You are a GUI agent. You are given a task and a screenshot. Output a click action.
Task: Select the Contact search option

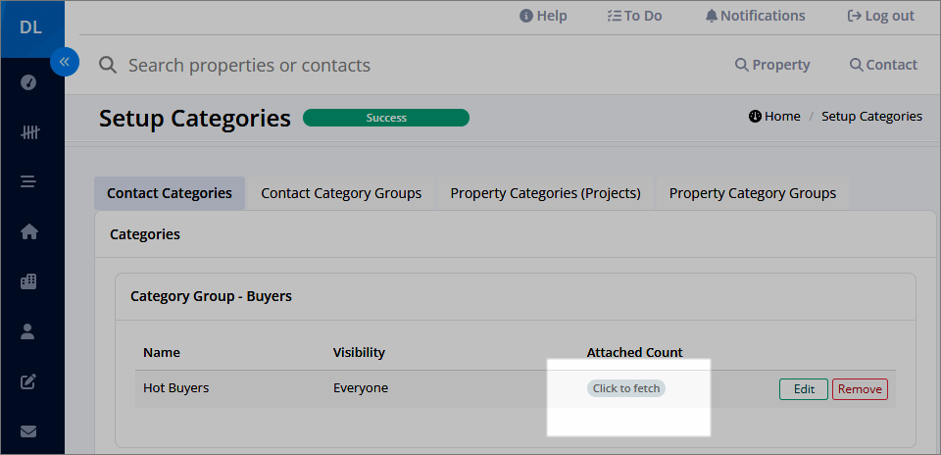pyautogui.click(x=883, y=65)
